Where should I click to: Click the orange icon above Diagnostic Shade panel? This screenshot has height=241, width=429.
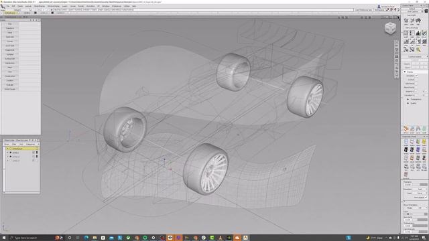pyautogui.click(x=406, y=129)
